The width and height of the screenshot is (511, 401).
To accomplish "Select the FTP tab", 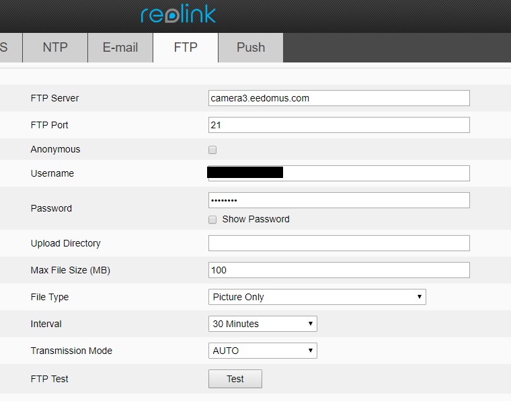I will click(x=186, y=48).
